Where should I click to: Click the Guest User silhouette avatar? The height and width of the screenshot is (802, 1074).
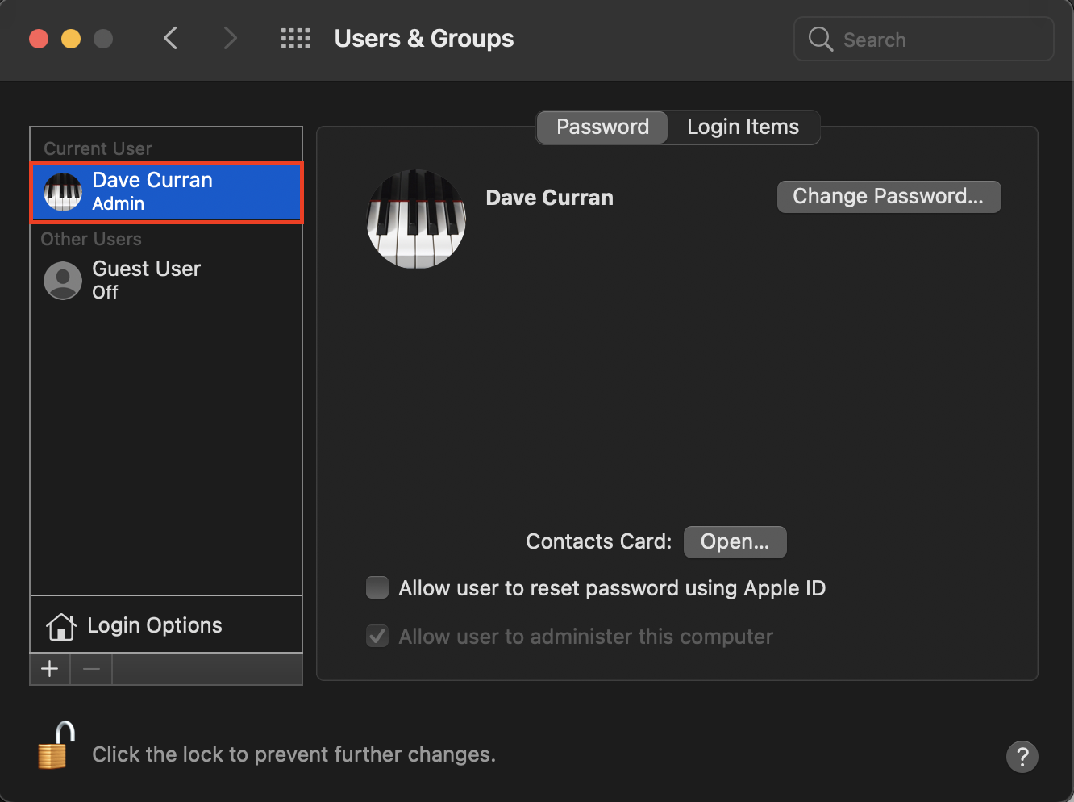click(x=63, y=281)
